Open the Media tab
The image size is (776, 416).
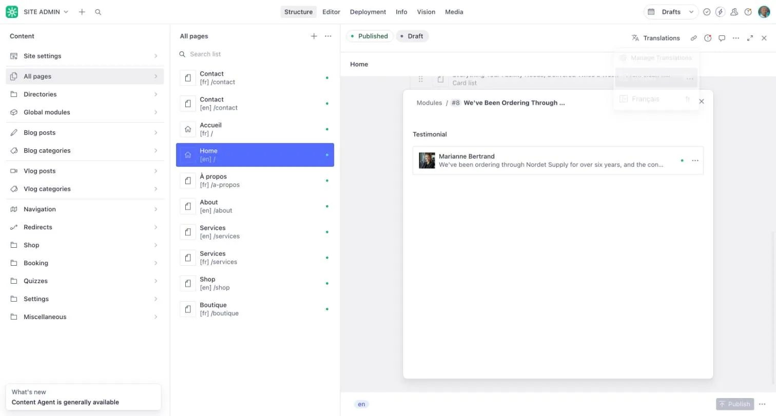[x=454, y=12]
